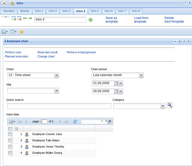Click the Perform now link

[x=13, y=52]
